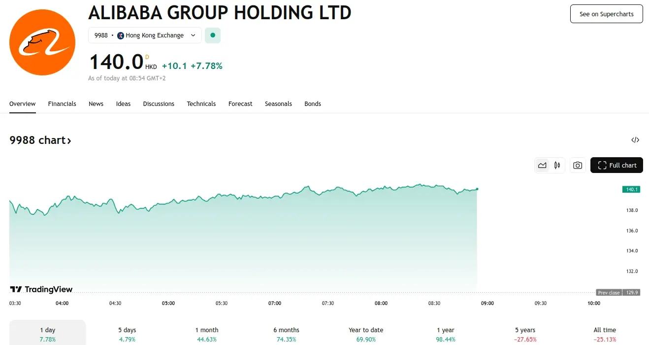Click the green market open status indicator

point(213,35)
